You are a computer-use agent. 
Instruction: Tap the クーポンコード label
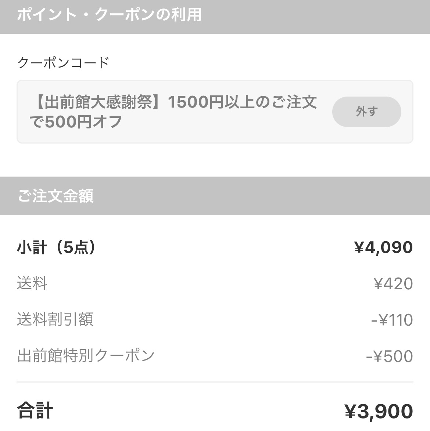pyautogui.click(x=64, y=63)
